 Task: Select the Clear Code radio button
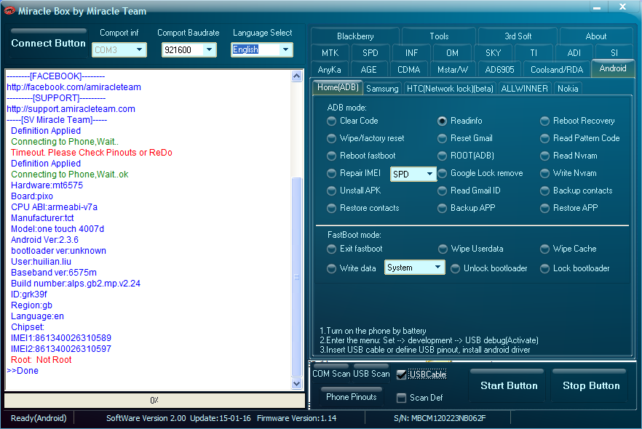[331, 121]
